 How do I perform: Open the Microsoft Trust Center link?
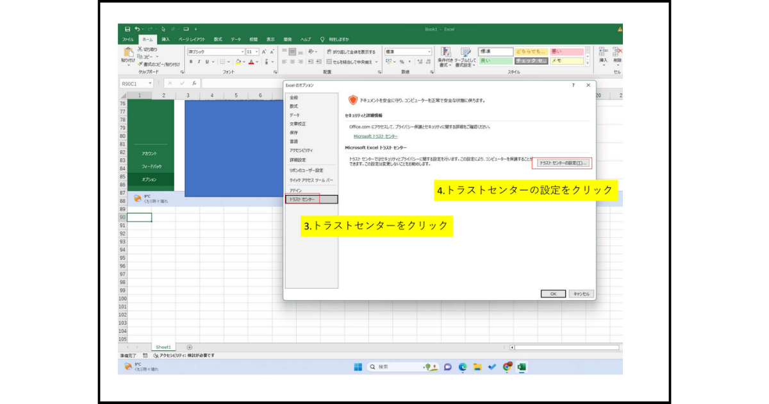376,137
